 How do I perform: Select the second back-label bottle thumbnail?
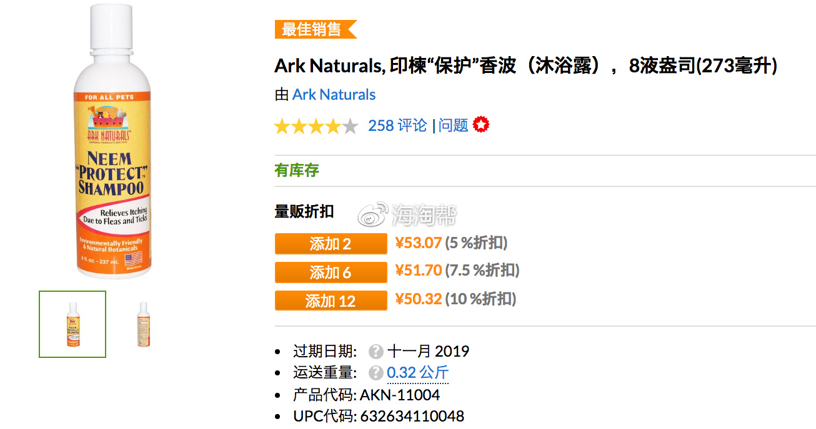click(x=144, y=324)
